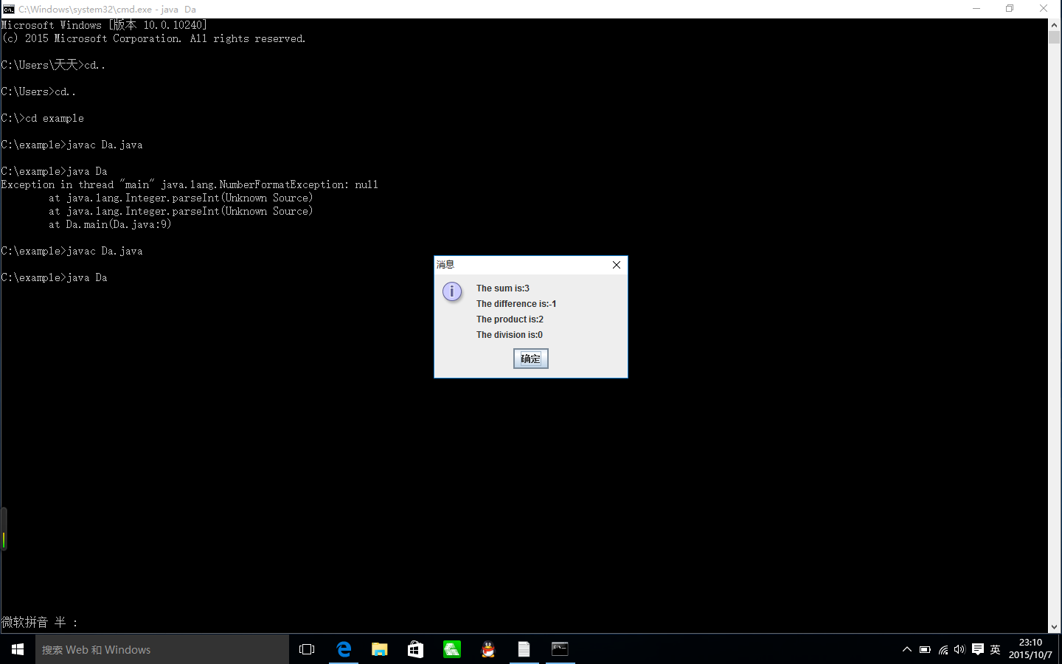
Task: Click the battery tray icon
Action: (925, 649)
